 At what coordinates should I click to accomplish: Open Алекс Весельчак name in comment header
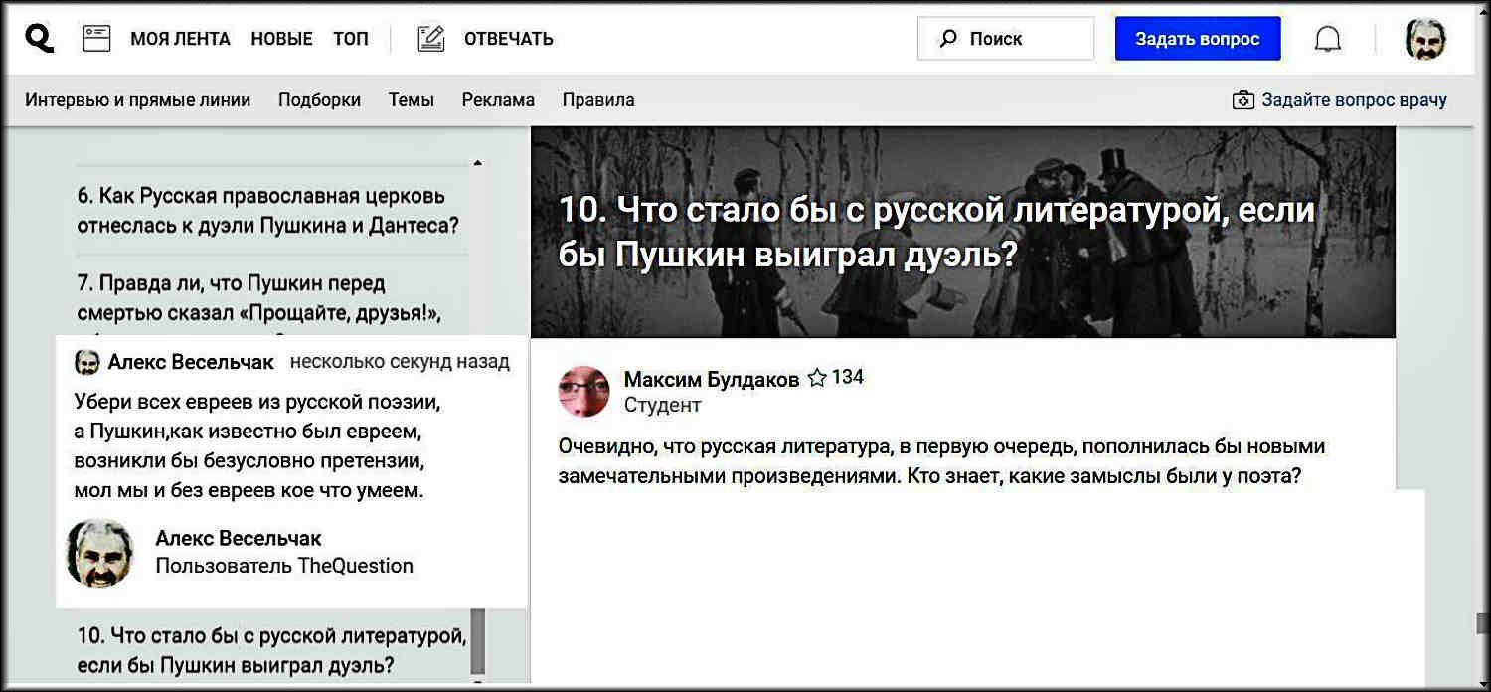(191, 362)
